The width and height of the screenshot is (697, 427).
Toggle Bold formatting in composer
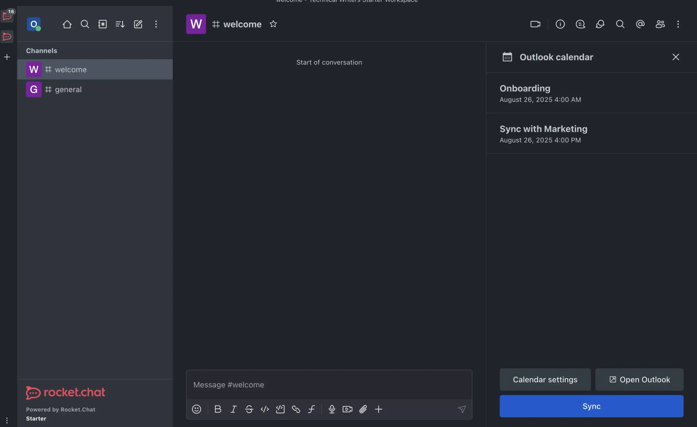[x=218, y=409]
